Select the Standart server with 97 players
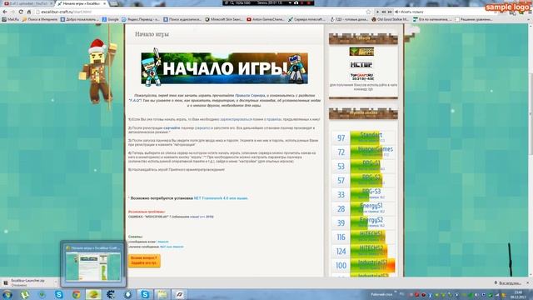This screenshot has width=533, height=300. [x=363, y=137]
